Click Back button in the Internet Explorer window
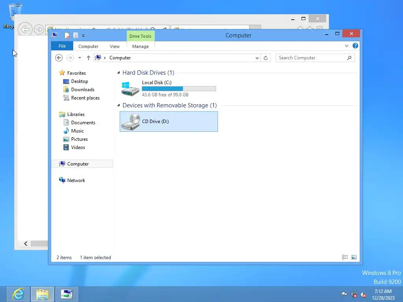 pos(25,29)
